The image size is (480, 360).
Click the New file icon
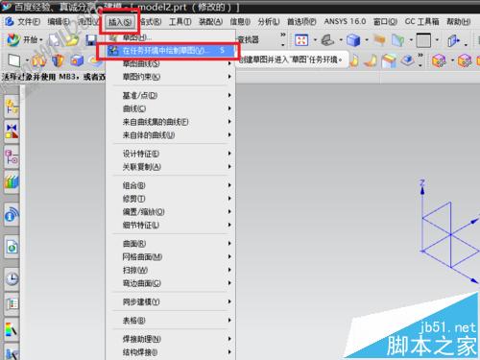point(55,40)
